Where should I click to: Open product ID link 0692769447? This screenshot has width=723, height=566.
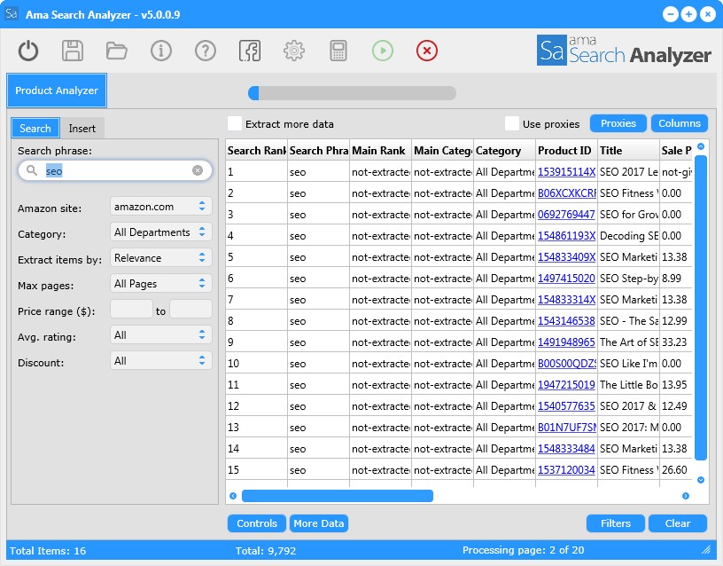(x=566, y=214)
